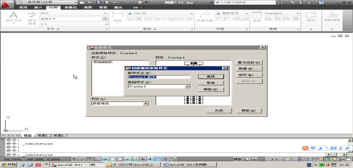The image size is (353, 168).
Task: Click the Workspace Switching gear in status bar
Action: click(x=304, y=159)
